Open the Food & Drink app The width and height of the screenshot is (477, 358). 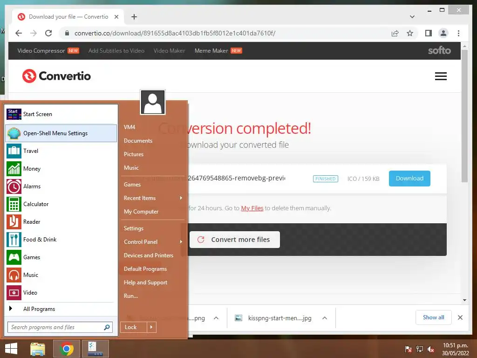click(61, 239)
